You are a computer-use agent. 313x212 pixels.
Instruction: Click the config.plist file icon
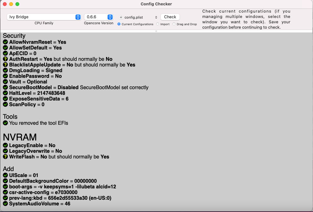pos(121,17)
